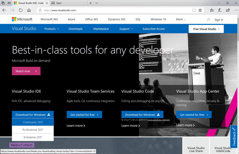Click the Visual Studio brand title
Screen dimensions: 239x154
[x=24, y=28]
